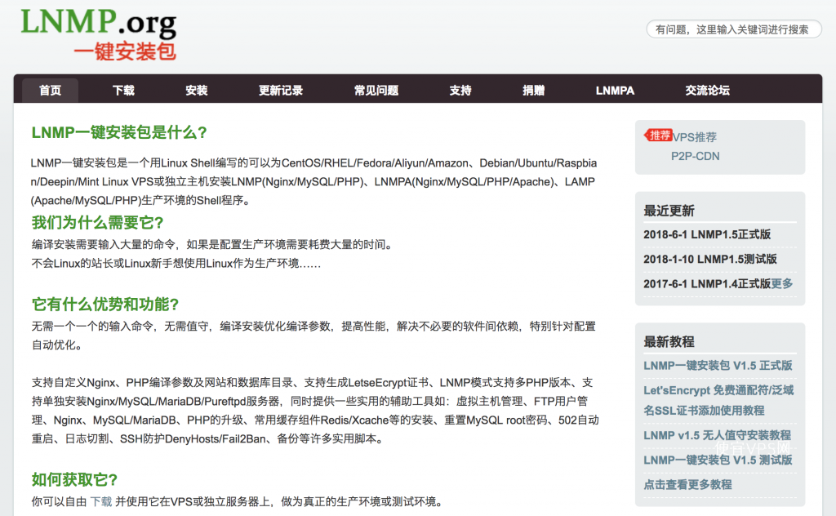
Task: Open tutorial LNMP一键安装包 V1.5 正式版
Action: click(x=718, y=366)
